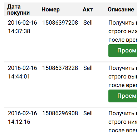Click 'после времени' line in first row

point(123,40)
